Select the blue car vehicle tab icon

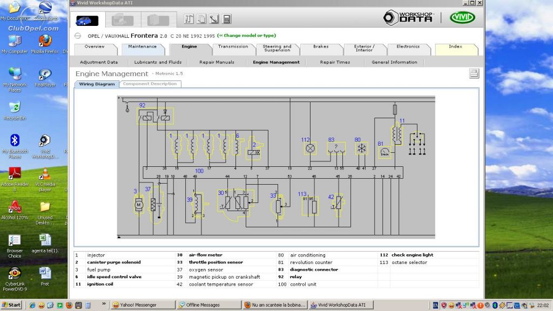point(87,21)
